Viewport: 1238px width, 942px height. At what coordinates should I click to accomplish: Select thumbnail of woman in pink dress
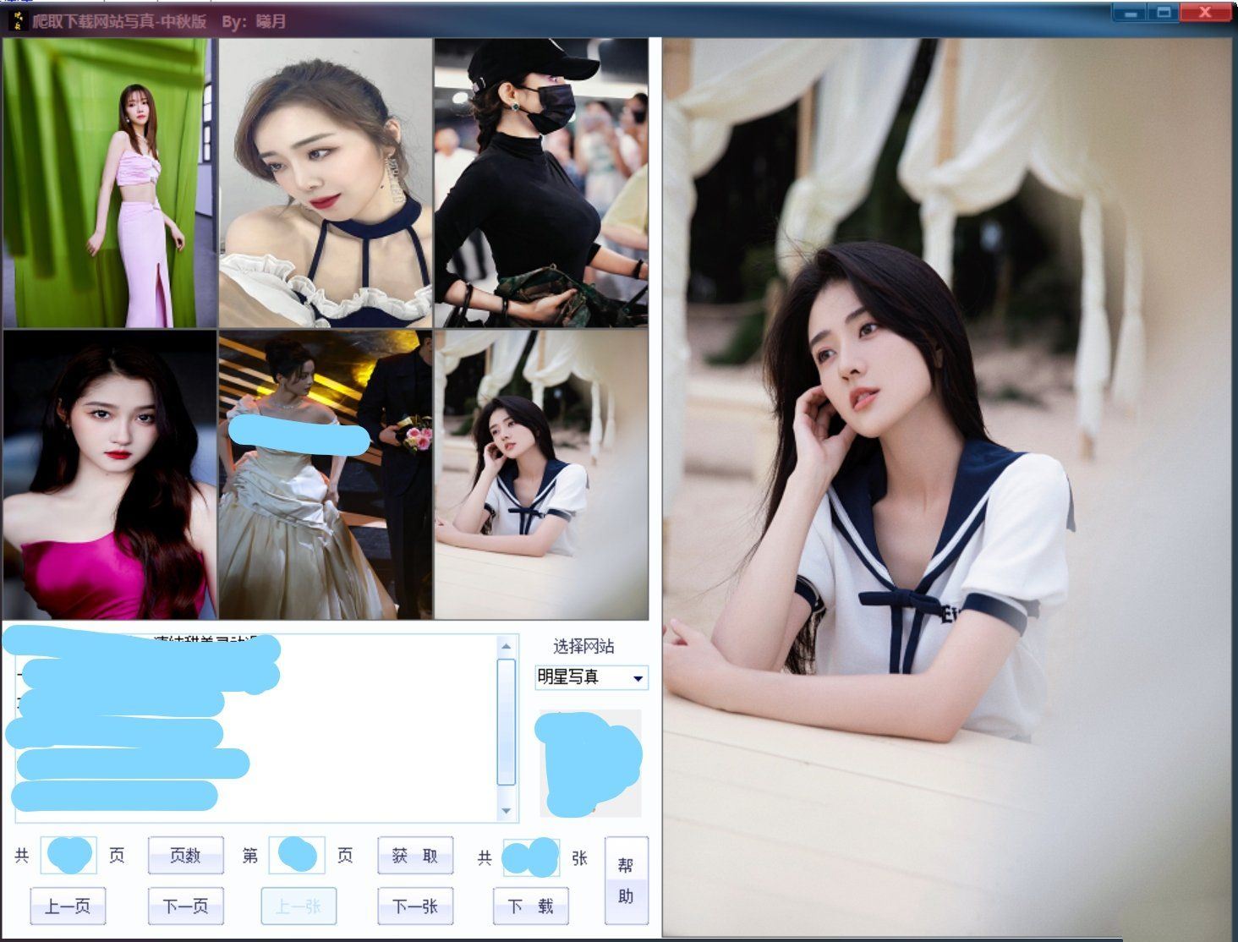click(109, 475)
